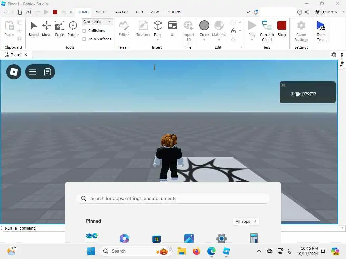Click Import 3D

tap(188, 31)
